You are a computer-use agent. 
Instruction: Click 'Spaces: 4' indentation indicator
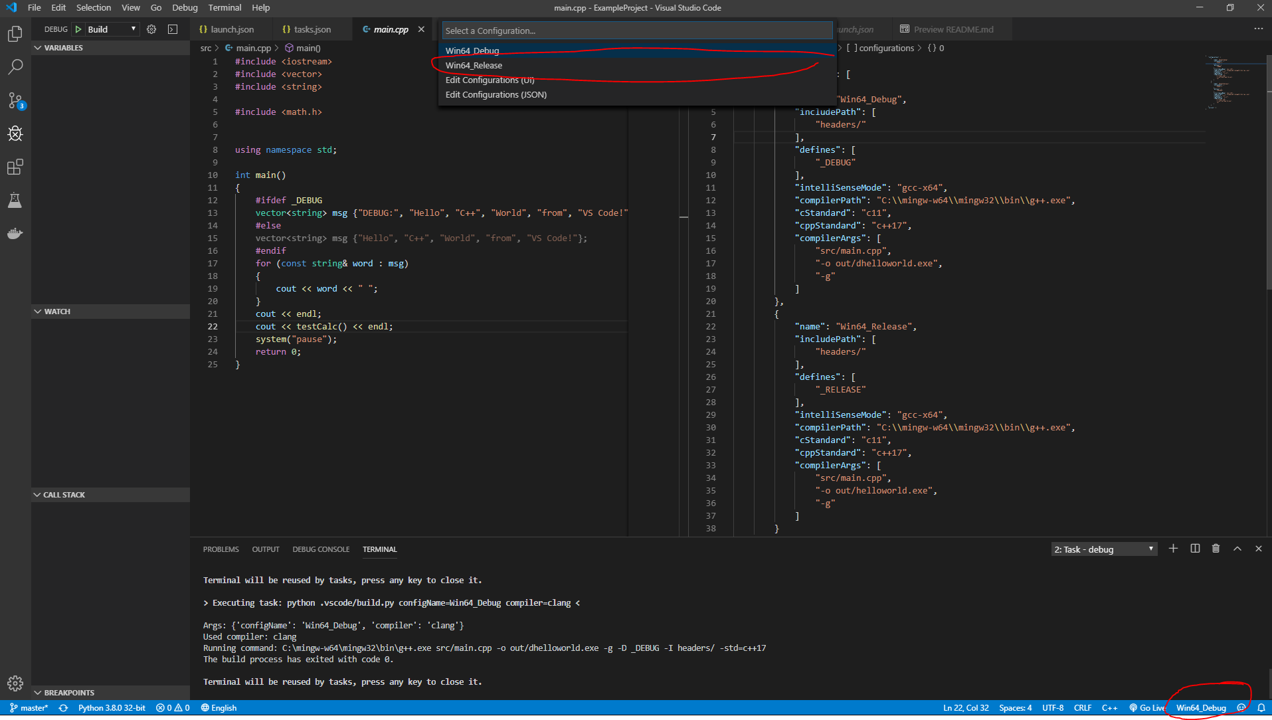[1015, 708]
